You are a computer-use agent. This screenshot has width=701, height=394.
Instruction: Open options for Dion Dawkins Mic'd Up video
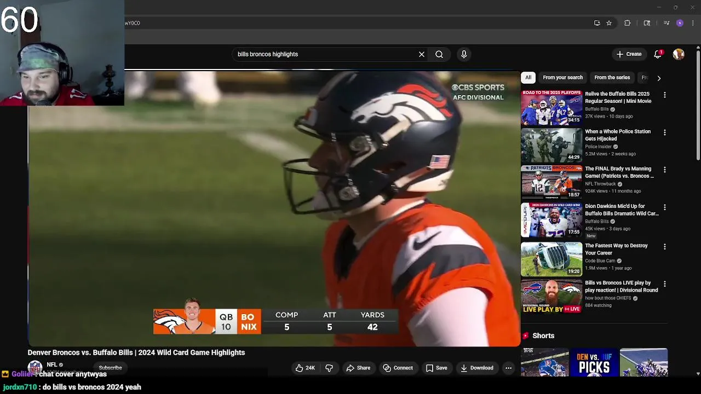click(x=665, y=207)
